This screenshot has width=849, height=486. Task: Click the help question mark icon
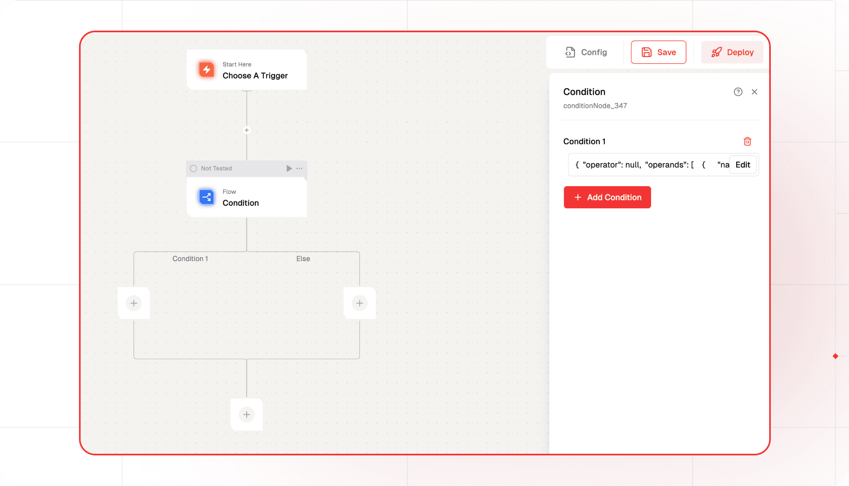(738, 92)
